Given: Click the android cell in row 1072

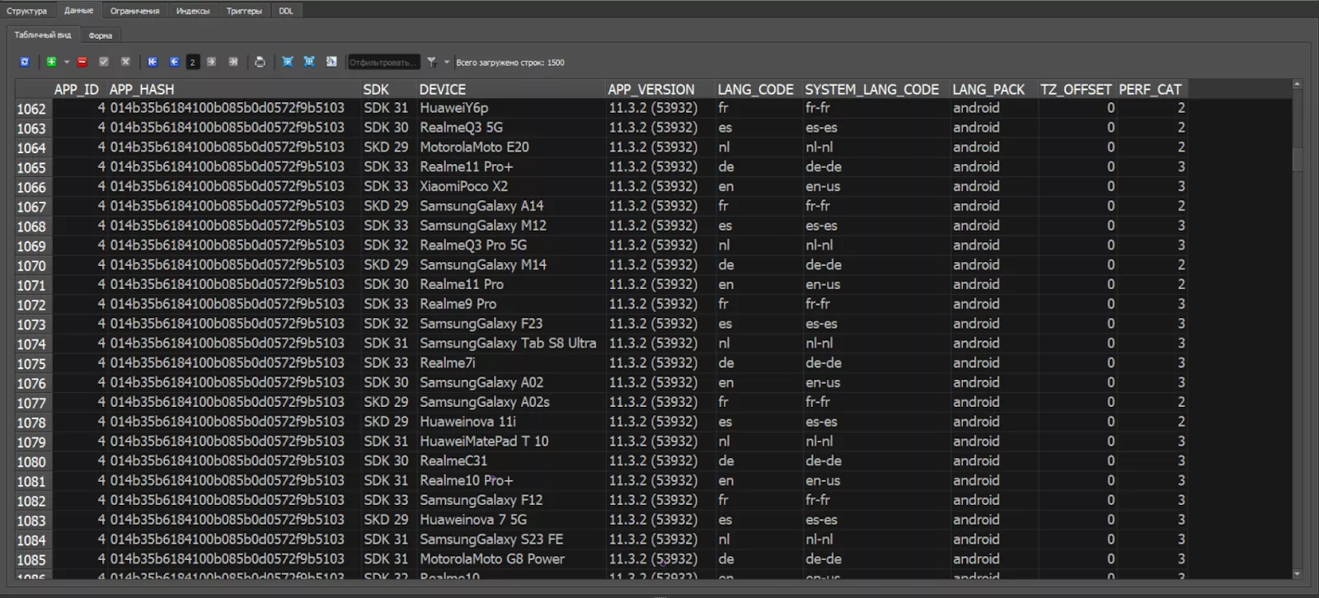Looking at the screenshot, I should [993, 303].
